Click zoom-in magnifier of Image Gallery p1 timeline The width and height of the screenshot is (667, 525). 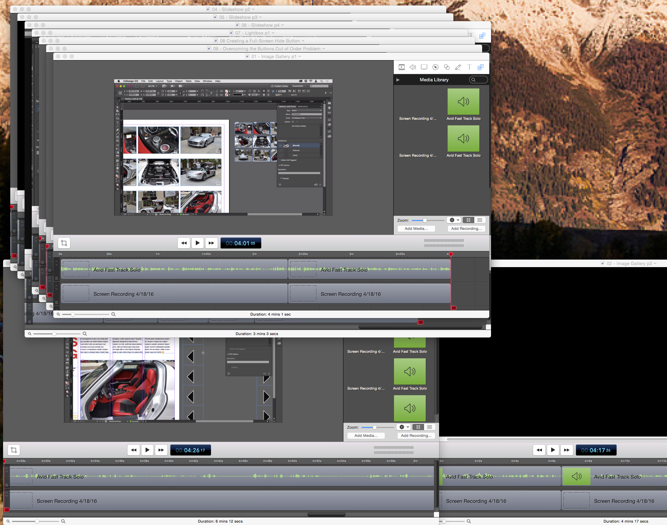tap(113, 314)
